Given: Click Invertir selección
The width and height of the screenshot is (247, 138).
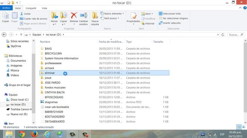Looking at the screenshot, I should pos(170,23).
